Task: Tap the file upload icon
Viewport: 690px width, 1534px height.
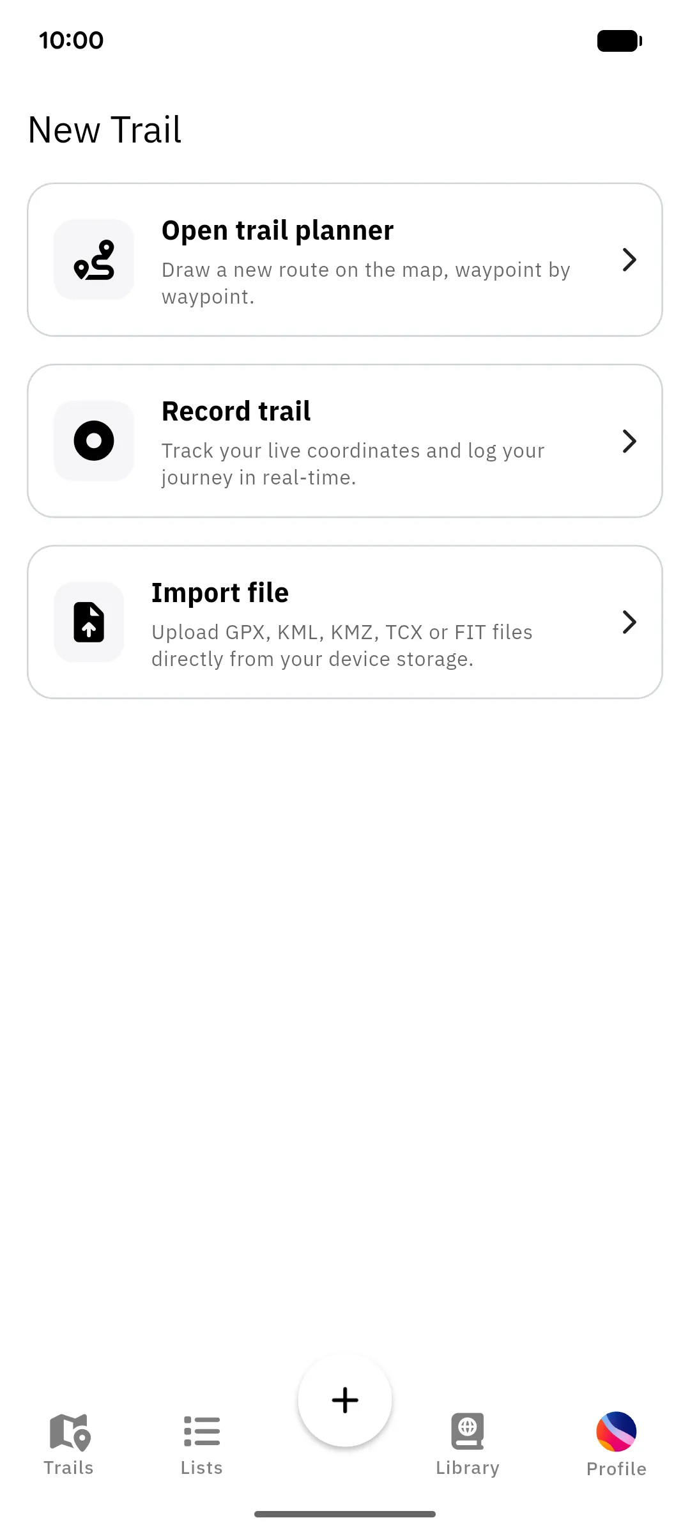Action: (89, 622)
